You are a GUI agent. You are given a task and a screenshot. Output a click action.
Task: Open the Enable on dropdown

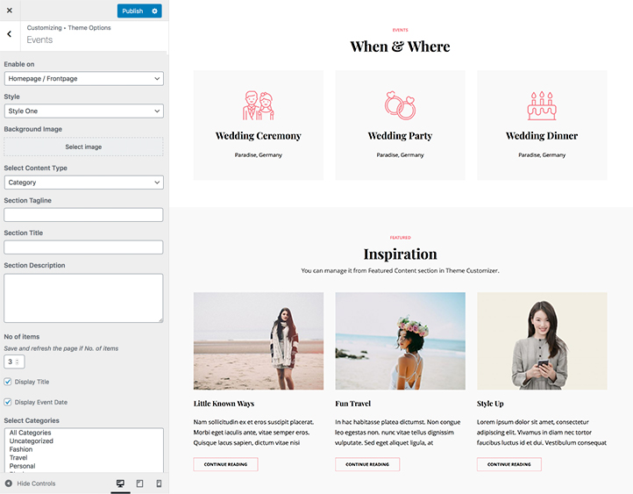click(83, 79)
